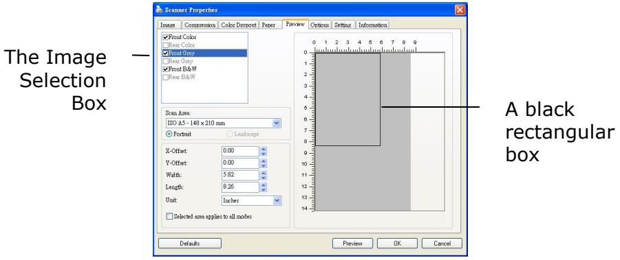
Task: Decrease Width with the down arrow
Action: pyautogui.click(x=264, y=178)
